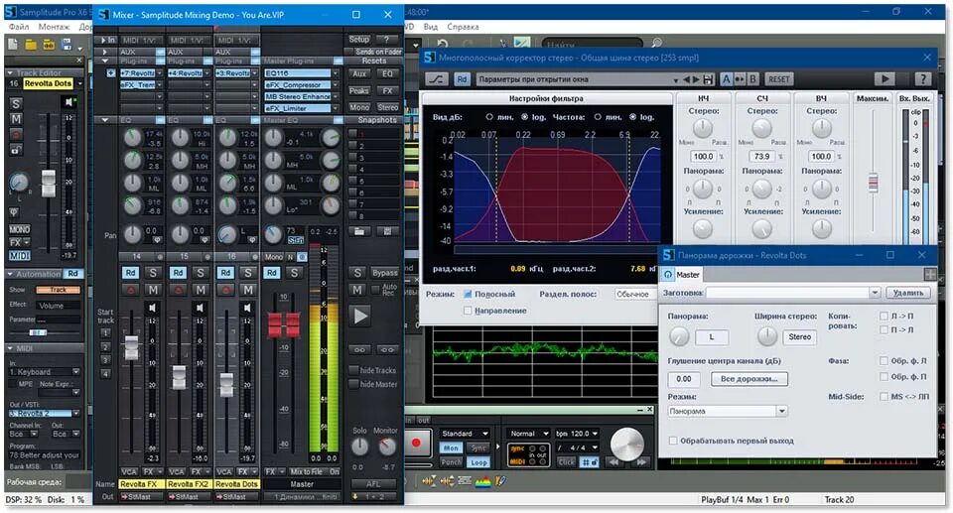Click the phase icon beside Revolta FX pan value
This screenshot has width=953, height=513.
pyautogui.click(x=157, y=239)
